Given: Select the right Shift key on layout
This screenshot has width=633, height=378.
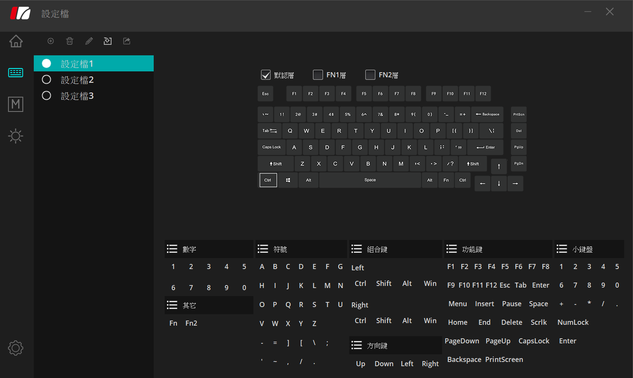Looking at the screenshot, I should (x=473, y=164).
